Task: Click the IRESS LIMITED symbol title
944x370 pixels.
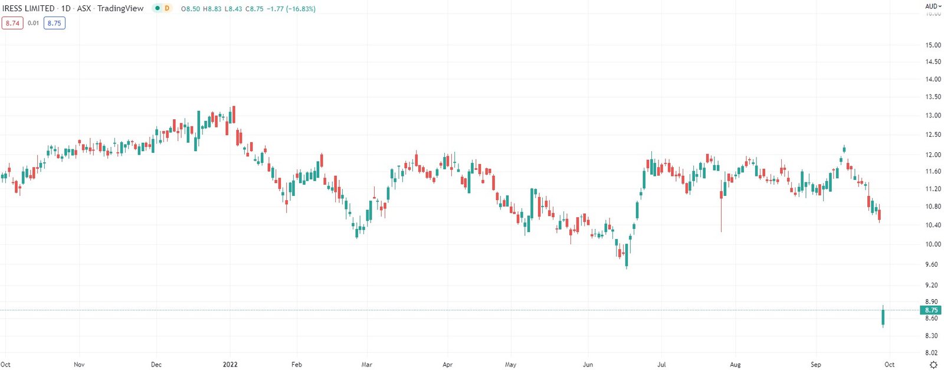Action: [x=28, y=8]
